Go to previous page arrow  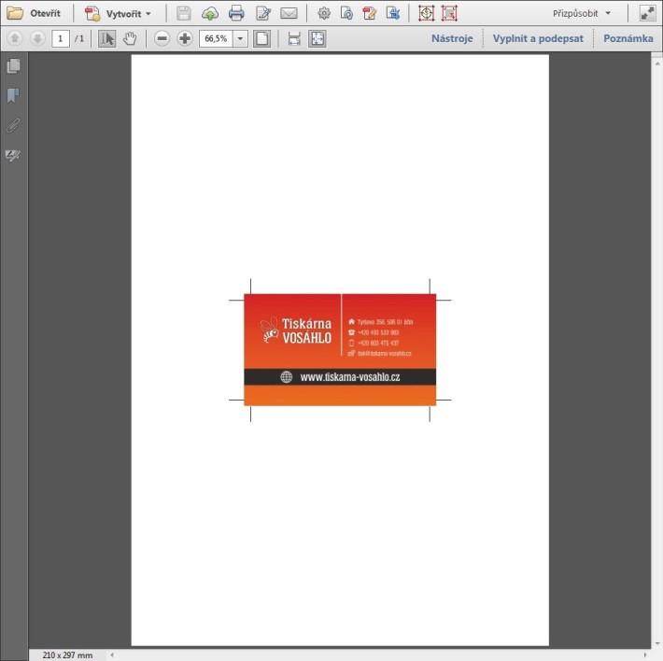15,38
